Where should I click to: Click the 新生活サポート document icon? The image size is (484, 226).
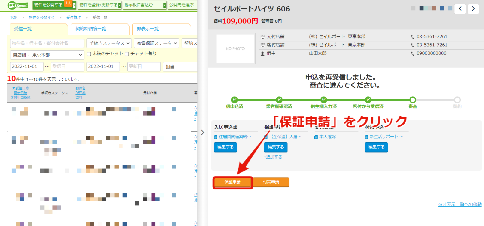(x=367, y=137)
